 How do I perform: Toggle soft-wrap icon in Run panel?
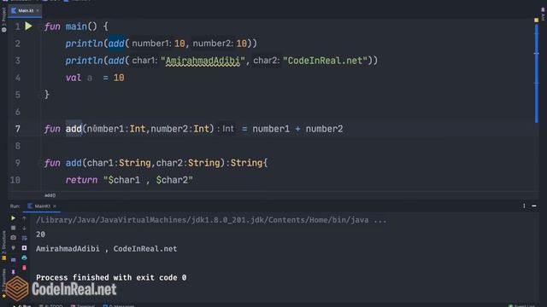(x=24, y=238)
